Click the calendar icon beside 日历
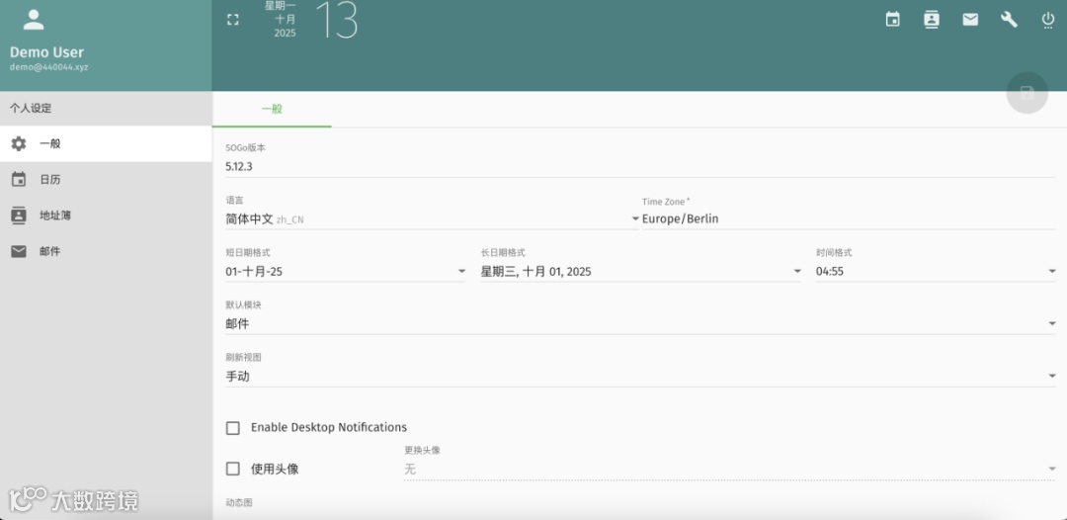The image size is (1067, 520). (19, 180)
